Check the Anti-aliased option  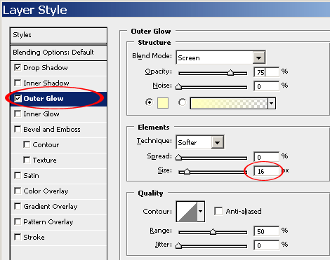pos(218,211)
